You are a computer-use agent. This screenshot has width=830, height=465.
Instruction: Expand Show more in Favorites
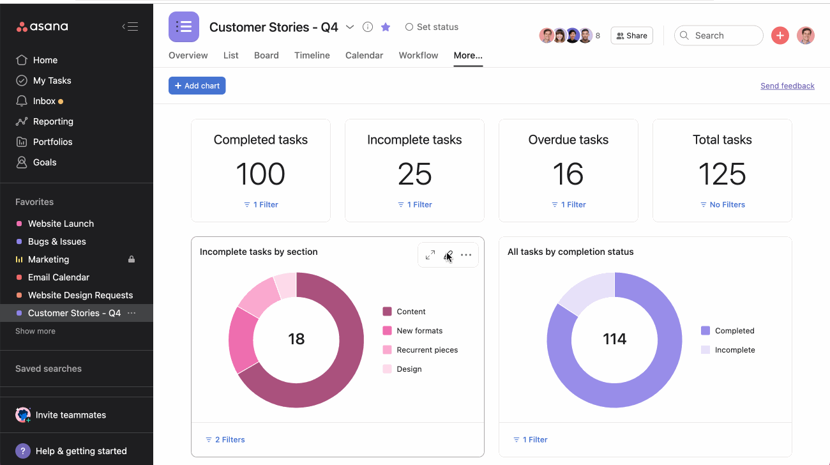tap(35, 331)
